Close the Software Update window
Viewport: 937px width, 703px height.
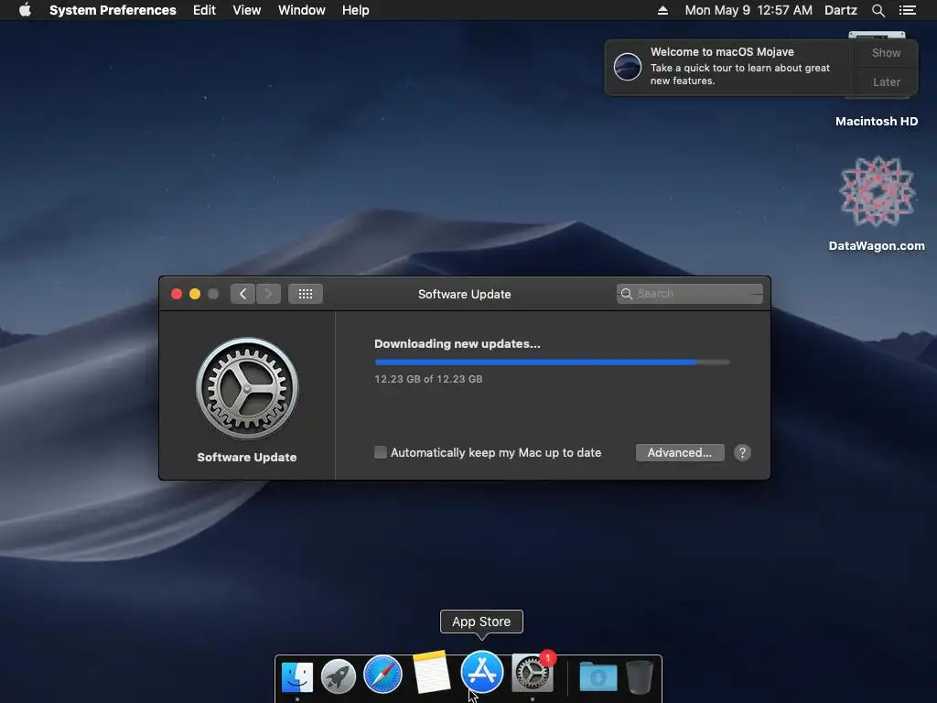tap(177, 294)
